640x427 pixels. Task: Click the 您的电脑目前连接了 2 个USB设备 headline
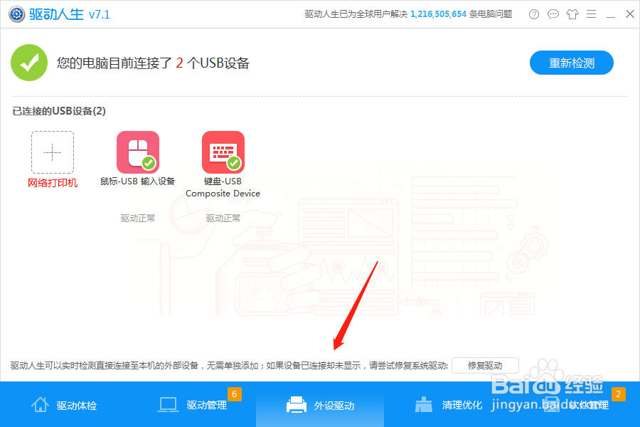point(153,63)
